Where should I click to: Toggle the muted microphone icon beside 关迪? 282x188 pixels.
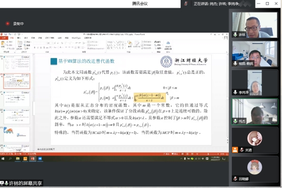[x=242, y=150]
